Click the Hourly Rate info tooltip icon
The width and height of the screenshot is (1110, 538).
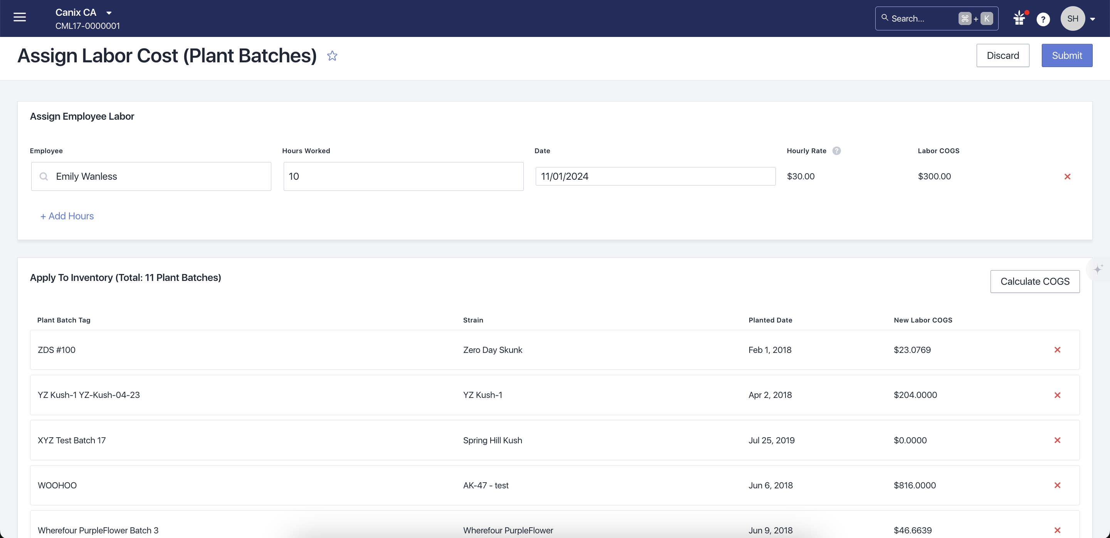tap(836, 150)
